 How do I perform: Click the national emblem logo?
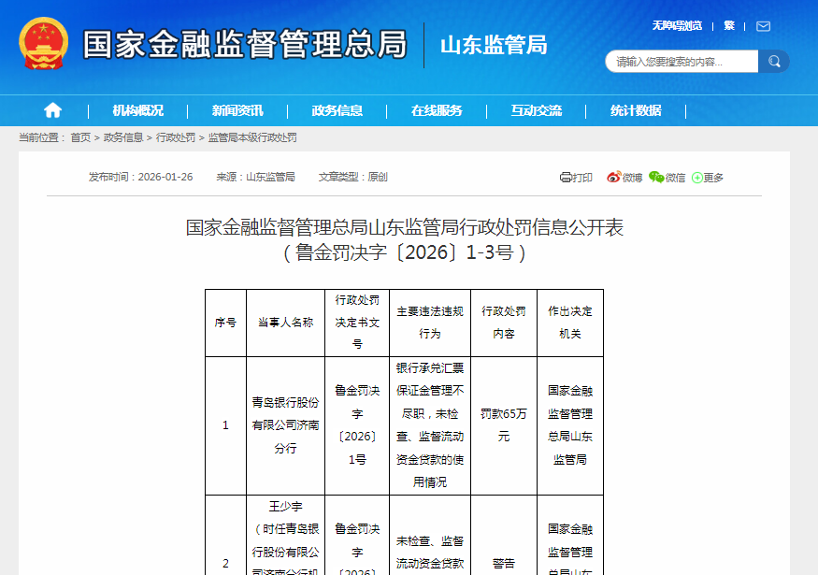[44, 44]
